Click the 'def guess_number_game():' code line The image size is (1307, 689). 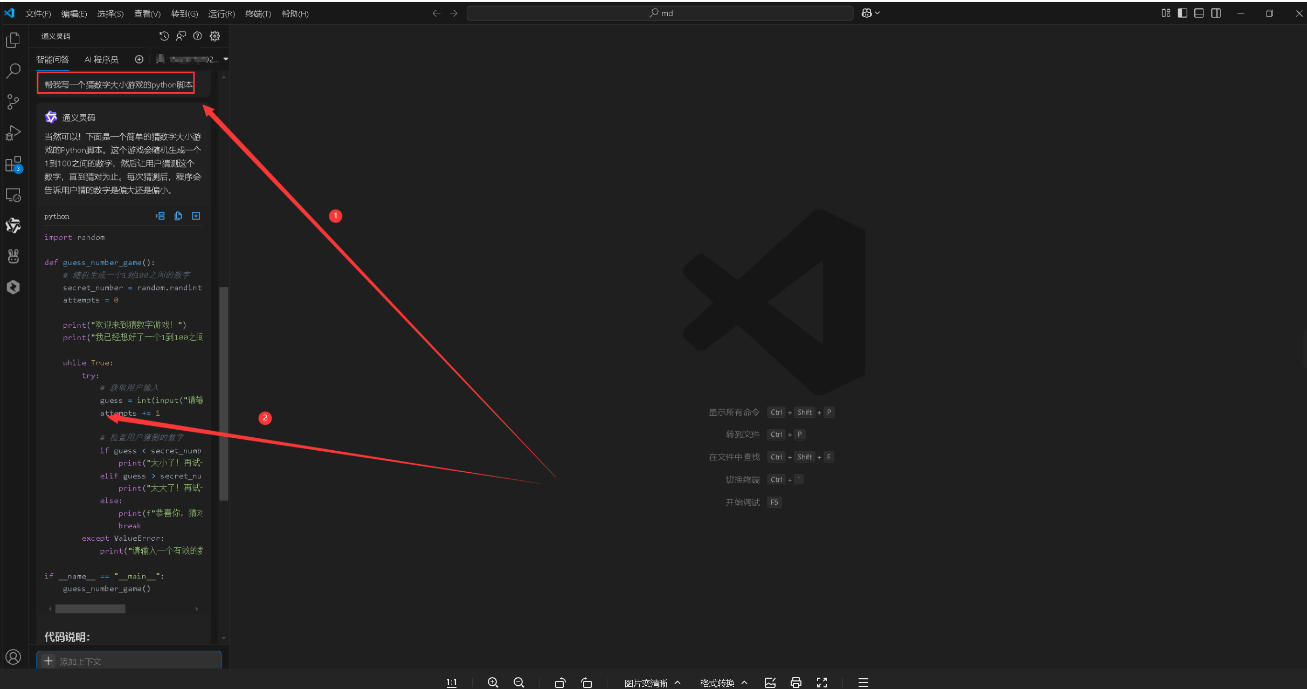click(x=100, y=263)
